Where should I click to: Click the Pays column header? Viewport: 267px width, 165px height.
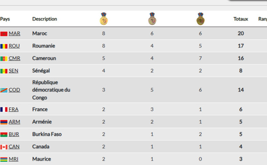[x=5, y=19]
